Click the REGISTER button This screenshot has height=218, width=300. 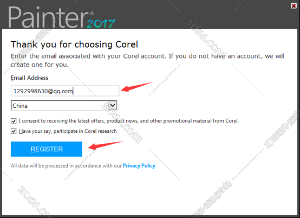(x=47, y=149)
